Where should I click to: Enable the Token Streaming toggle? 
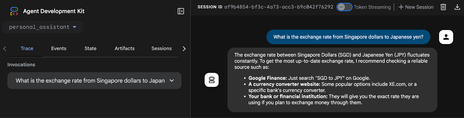click(344, 7)
